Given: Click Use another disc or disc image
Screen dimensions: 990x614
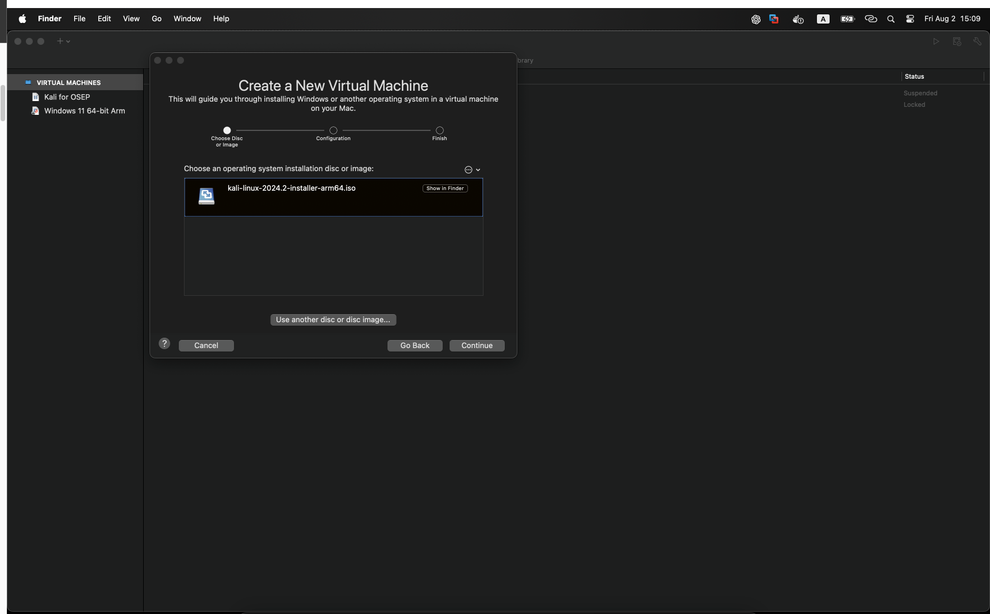Looking at the screenshot, I should point(333,319).
